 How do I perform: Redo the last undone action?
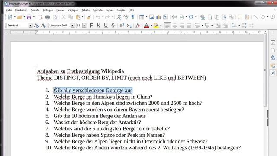pos(107,17)
